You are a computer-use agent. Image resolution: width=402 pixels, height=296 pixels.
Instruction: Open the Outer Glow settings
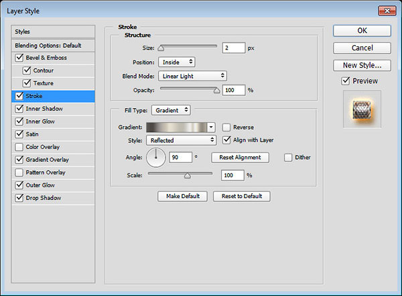coord(40,185)
